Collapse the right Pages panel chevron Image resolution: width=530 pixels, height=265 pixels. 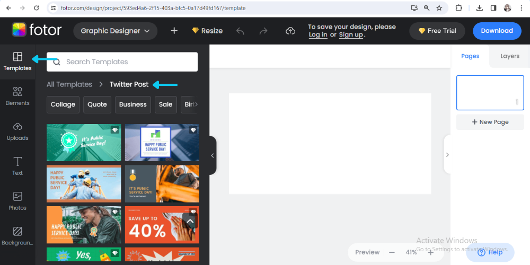(x=447, y=155)
